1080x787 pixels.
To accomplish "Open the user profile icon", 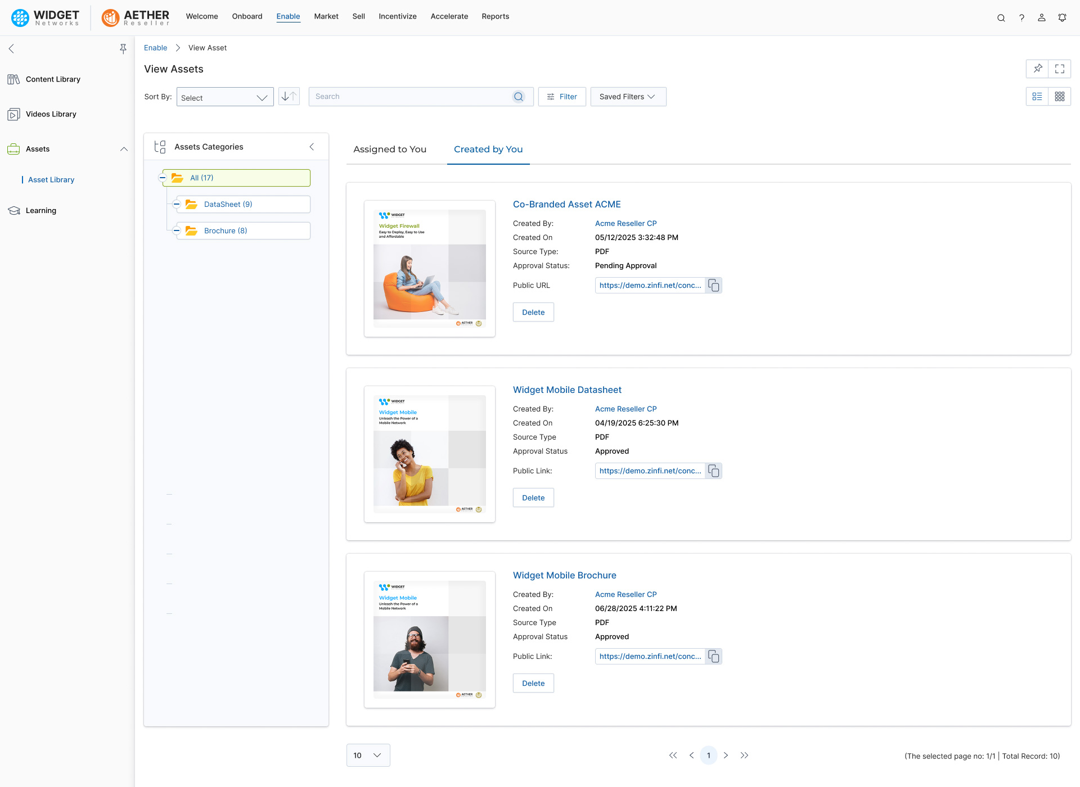I will coord(1042,17).
